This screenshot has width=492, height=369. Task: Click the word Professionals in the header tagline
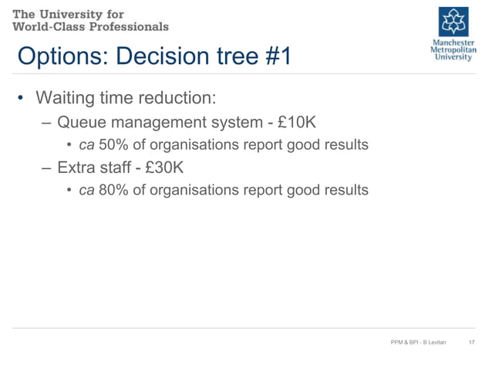(129, 27)
